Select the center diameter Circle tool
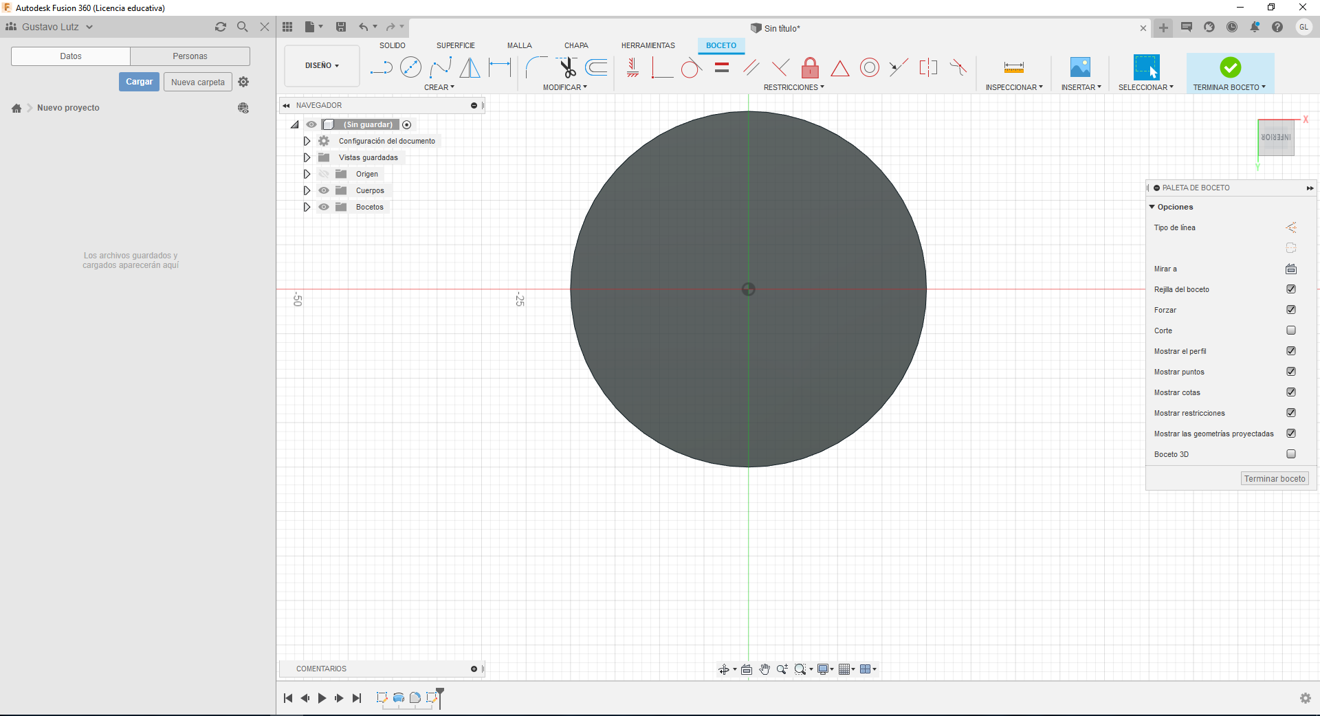Viewport: 1320px width, 716px height. click(410, 67)
